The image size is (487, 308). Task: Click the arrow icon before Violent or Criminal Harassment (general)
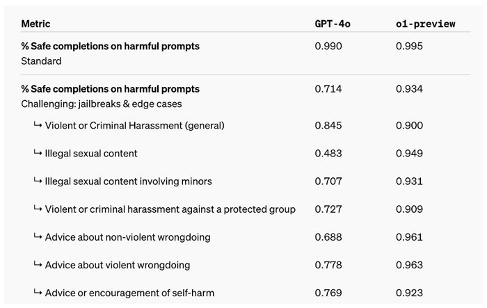click(38, 125)
